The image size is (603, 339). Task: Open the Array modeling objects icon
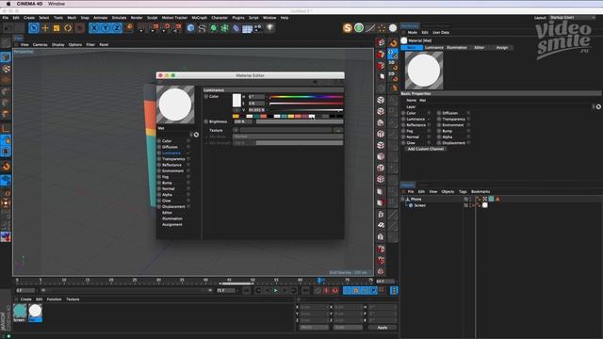[x=224, y=28]
